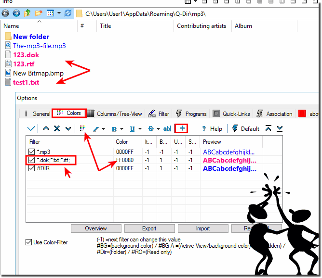Image resolution: width=322 pixels, height=278 pixels.
Task: Open the Association tab
Action: [274, 114]
